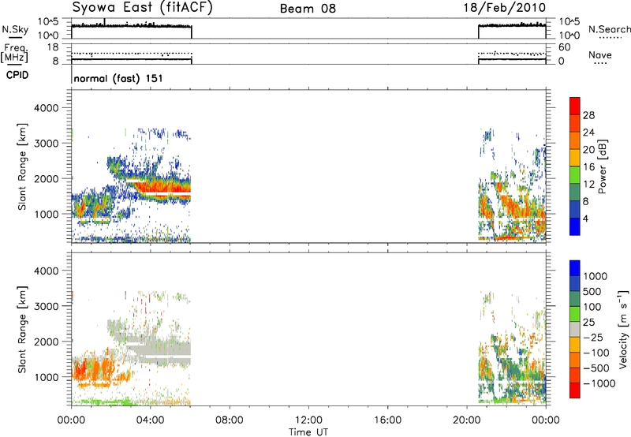
Task: Select the 'Beam 08' heading text
Action: (308, 9)
